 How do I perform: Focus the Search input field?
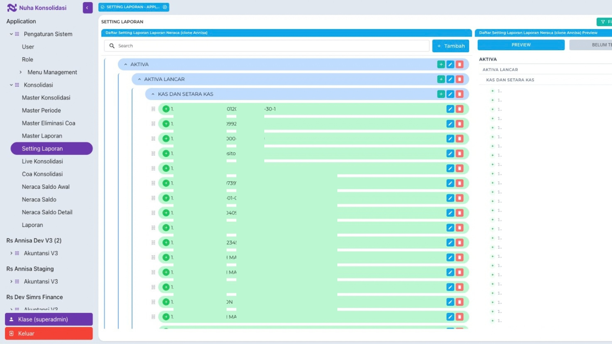(x=267, y=46)
